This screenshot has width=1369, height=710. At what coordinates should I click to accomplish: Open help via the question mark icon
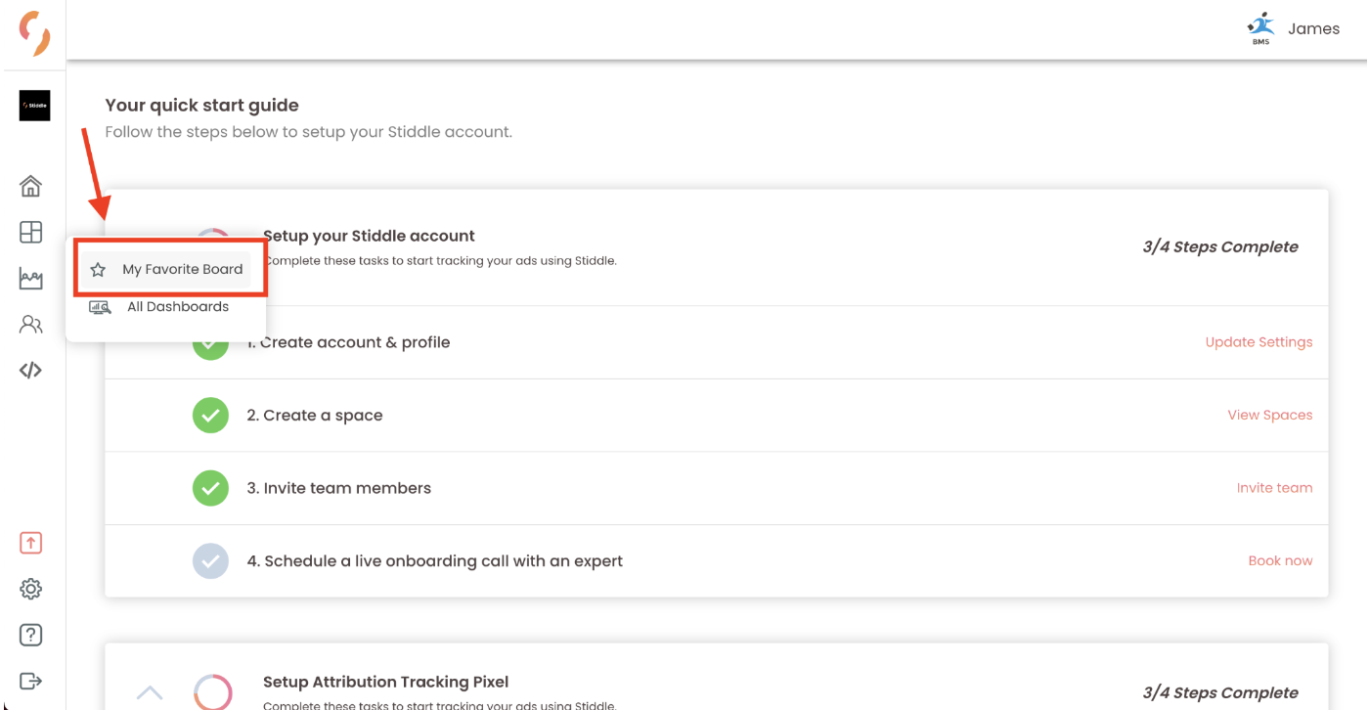31,635
